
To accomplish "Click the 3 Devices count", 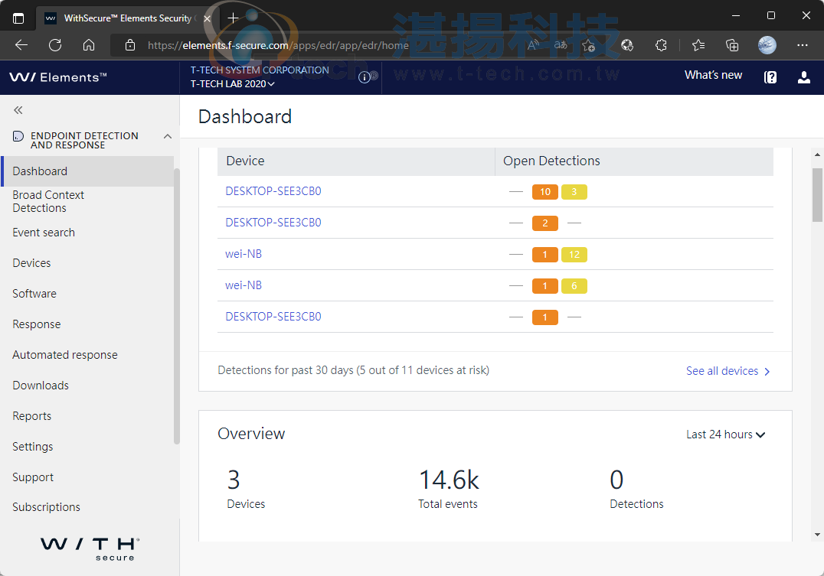I will tap(234, 480).
